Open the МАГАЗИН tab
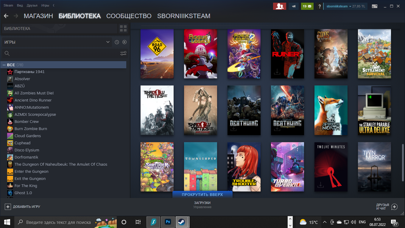 (x=38, y=16)
